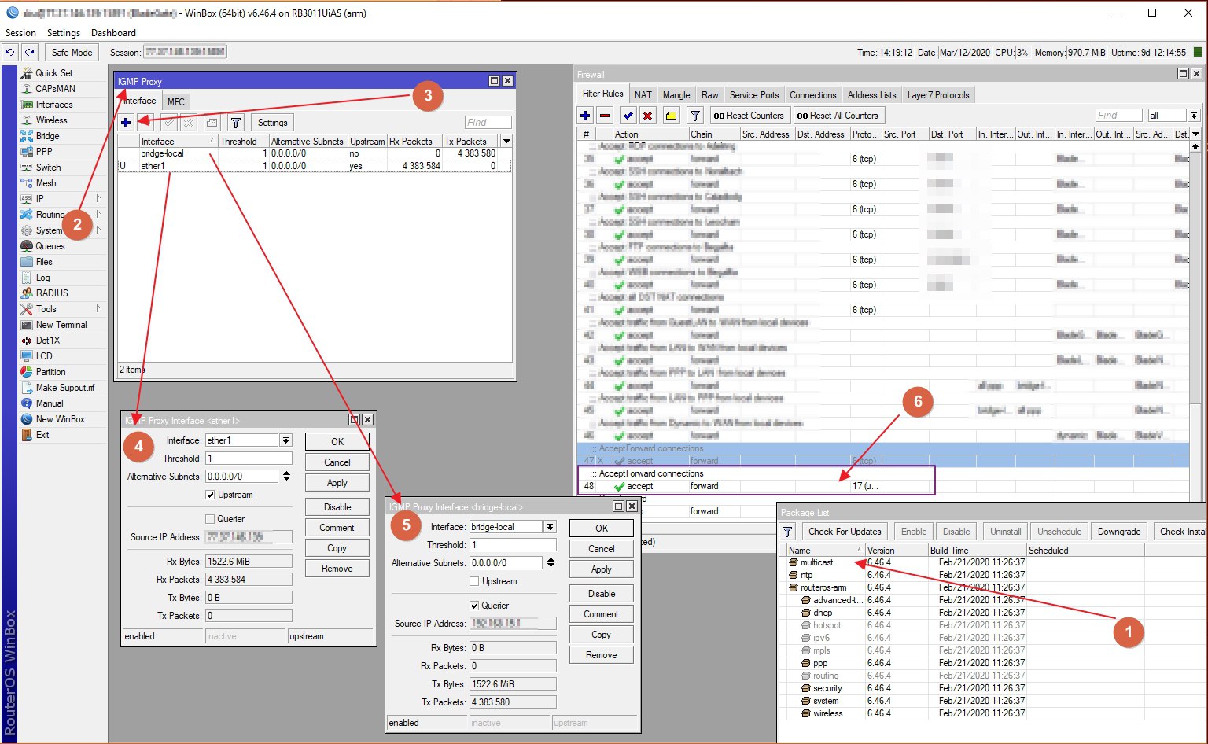Image resolution: width=1208 pixels, height=744 pixels.
Task: Select bridge-local row in IGMP Proxy
Action: click(314, 153)
